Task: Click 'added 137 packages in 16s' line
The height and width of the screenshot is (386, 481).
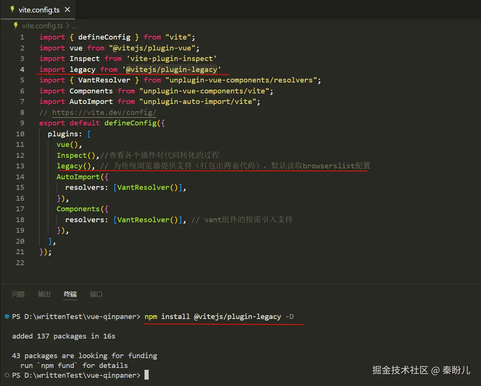Action: [64, 336]
